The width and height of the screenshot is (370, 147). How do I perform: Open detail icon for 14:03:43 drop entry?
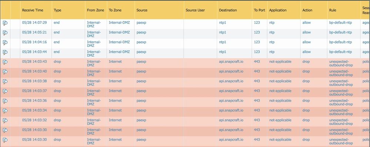pyautogui.click(x=5, y=62)
